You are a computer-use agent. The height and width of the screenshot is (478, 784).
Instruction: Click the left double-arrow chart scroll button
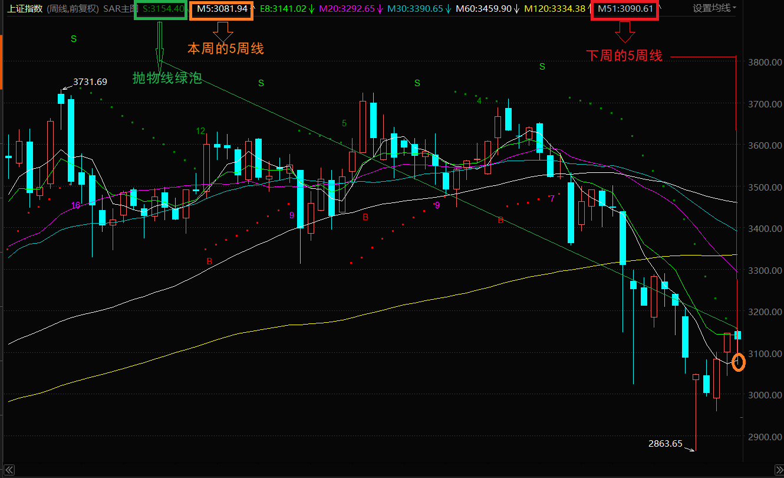click(9, 470)
